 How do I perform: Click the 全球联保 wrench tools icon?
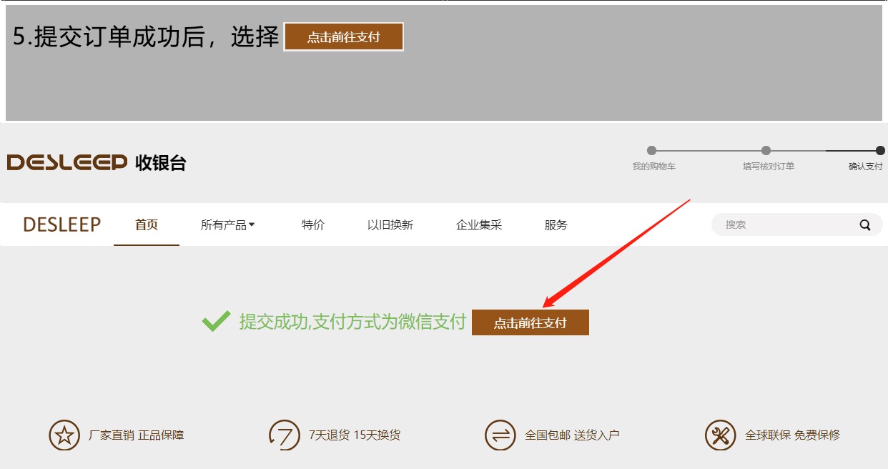(719, 435)
